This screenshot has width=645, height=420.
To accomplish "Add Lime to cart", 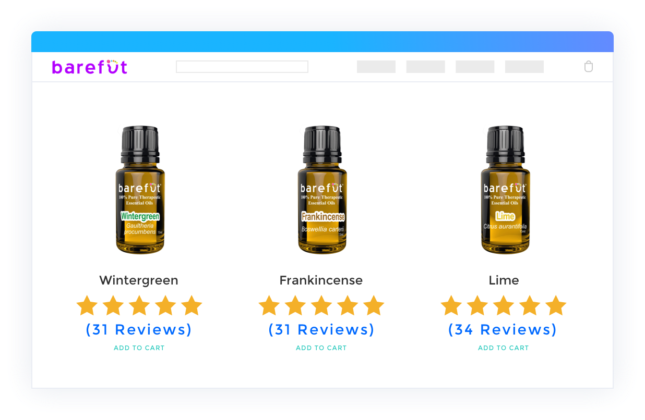I will coord(504,348).
